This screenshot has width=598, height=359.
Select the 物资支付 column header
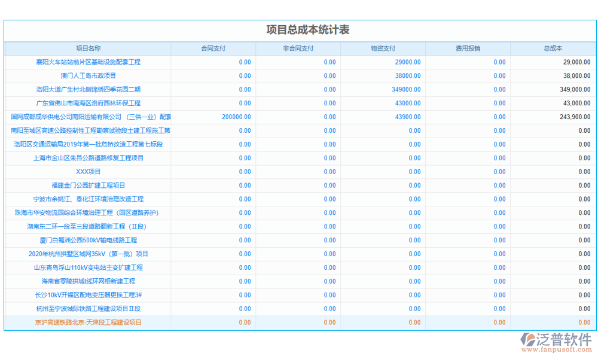tap(383, 48)
